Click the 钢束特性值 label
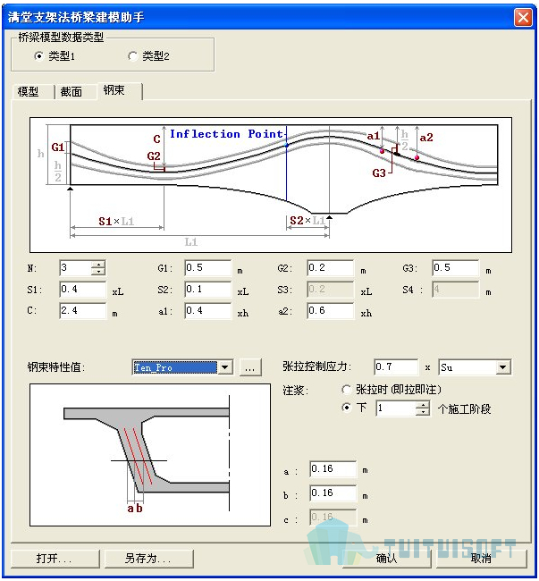The width and height of the screenshot is (539, 581). tap(56, 367)
